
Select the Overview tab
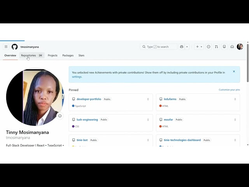coord(10,55)
